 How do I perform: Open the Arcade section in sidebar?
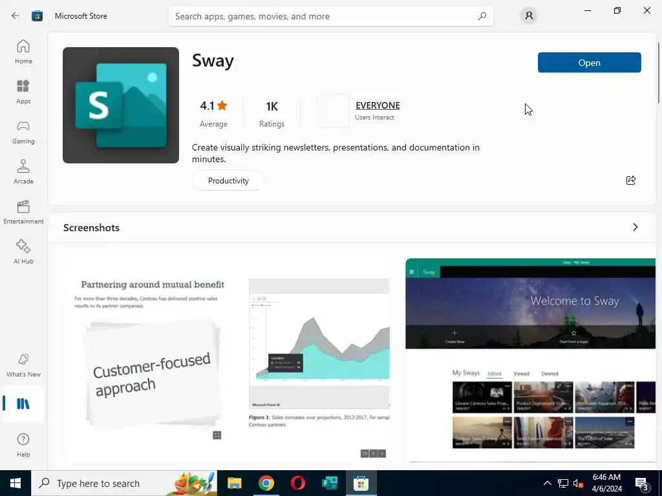tap(23, 172)
